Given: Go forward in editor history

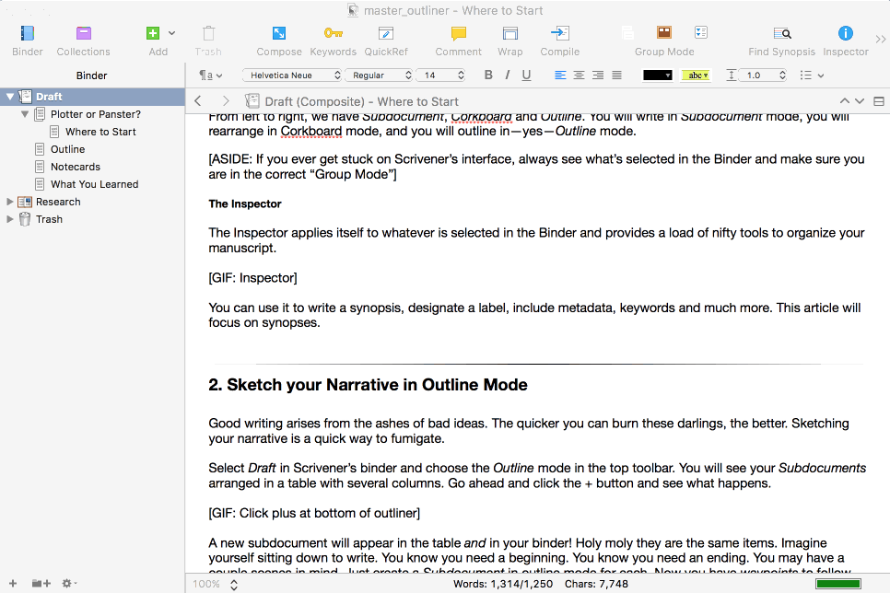Looking at the screenshot, I should click(x=226, y=101).
